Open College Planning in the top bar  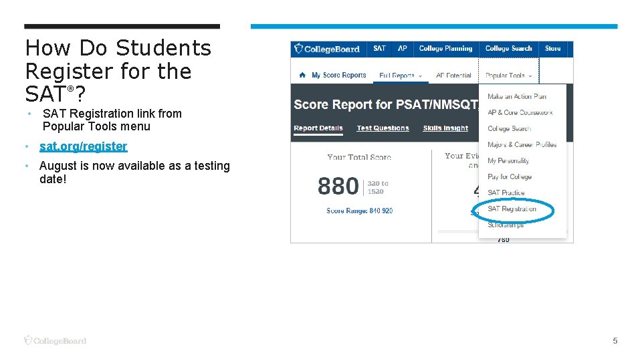point(445,48)
